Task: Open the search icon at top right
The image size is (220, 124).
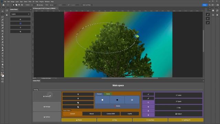Action: click(210, 5)
